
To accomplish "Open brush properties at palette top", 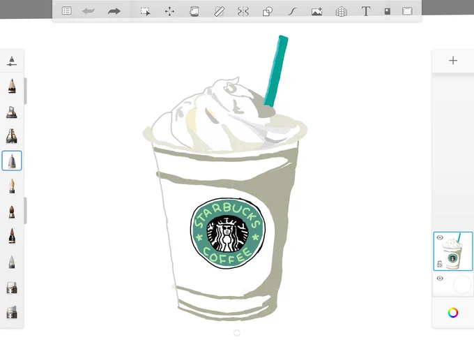I will 11,61.
